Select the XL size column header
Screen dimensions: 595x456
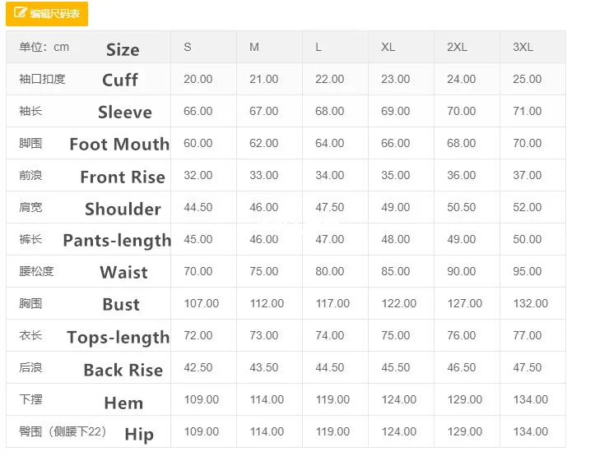pos(388,47)
